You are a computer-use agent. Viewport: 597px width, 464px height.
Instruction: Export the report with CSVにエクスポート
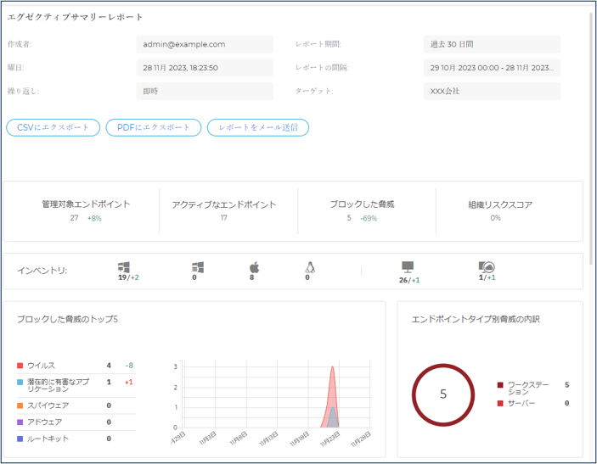[x=53, y=127]
